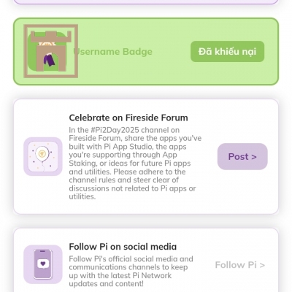Click the heart speech bubble on phone icon
Screen dimensions: 292x292
tap(43, 264)
